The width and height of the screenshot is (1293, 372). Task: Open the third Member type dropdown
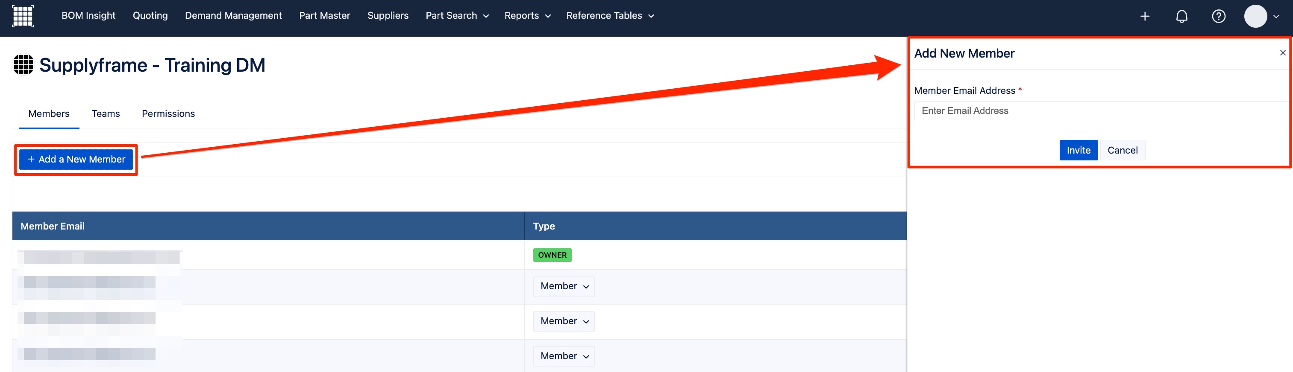click(564, 357)
